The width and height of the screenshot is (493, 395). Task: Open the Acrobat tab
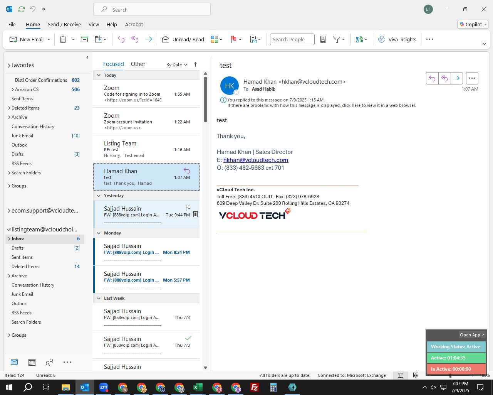[134, 24]
